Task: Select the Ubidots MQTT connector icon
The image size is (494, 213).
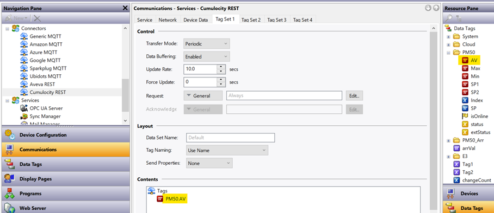Action: pyautogui.click(x=24, y=76)
